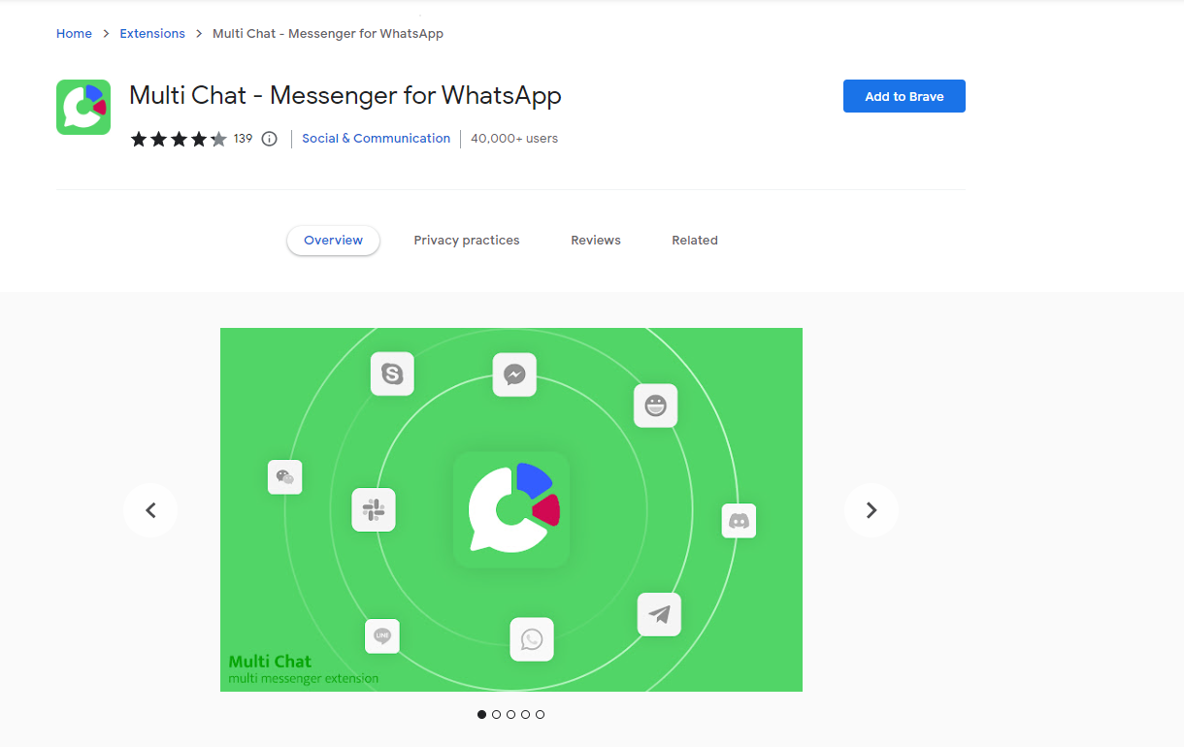Click the WhatsApp icon in the promo image
The image size is (1184, 747).
(532, 639)
